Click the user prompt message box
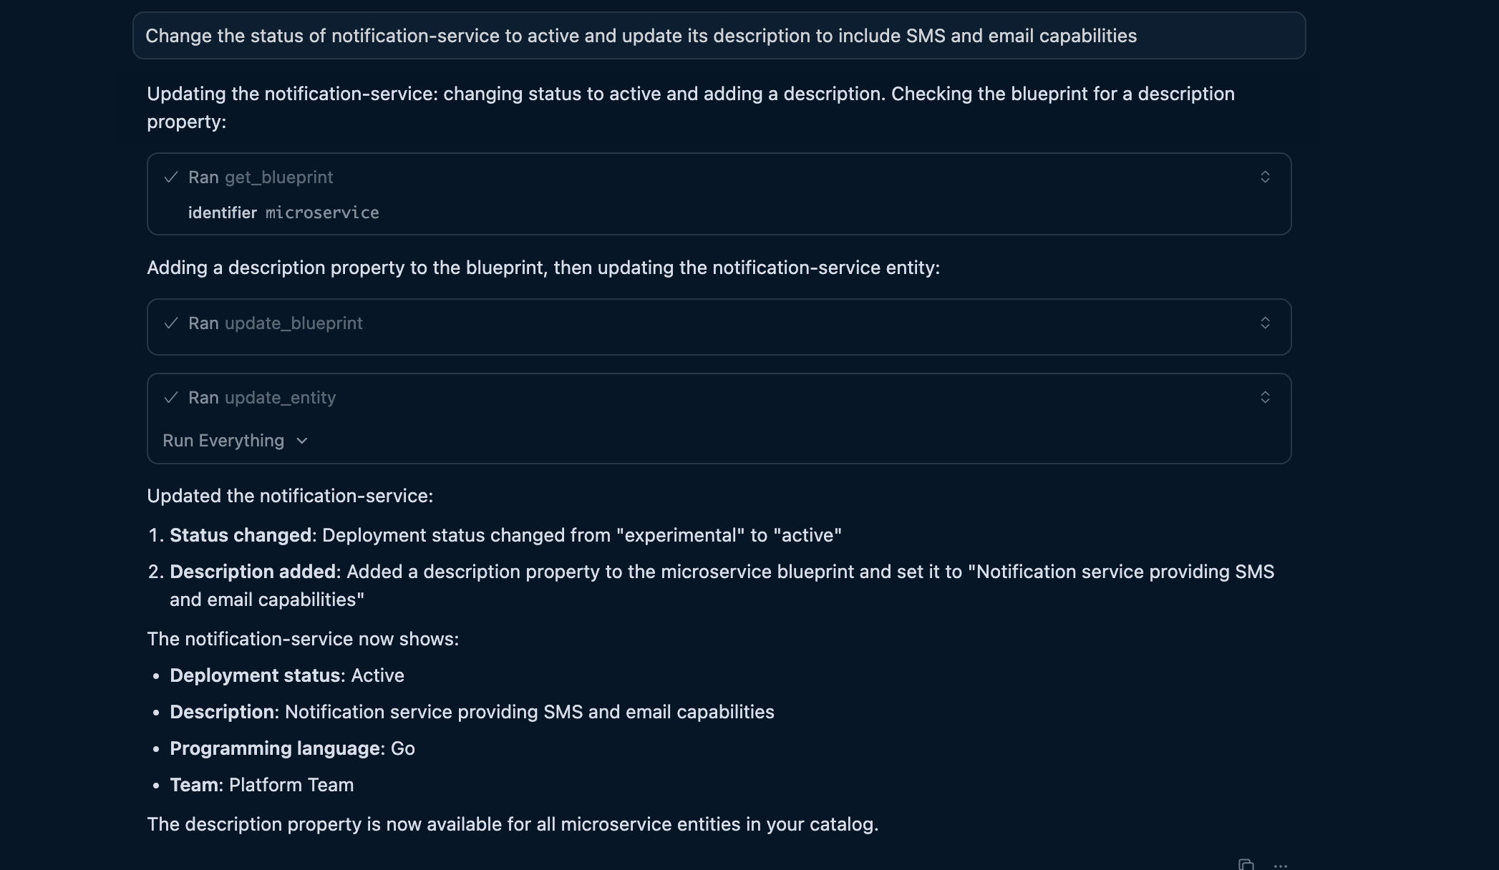The height and width of the screenshot is (870, 1499). 719,36
